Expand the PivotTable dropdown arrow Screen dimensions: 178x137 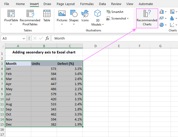tap(11, 24)
